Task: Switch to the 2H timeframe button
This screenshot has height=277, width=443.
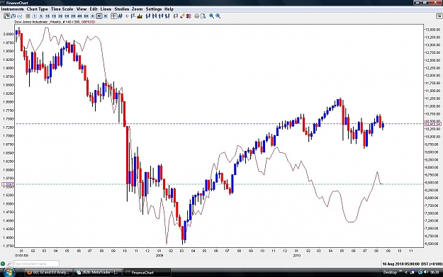Action: point(73,16)
